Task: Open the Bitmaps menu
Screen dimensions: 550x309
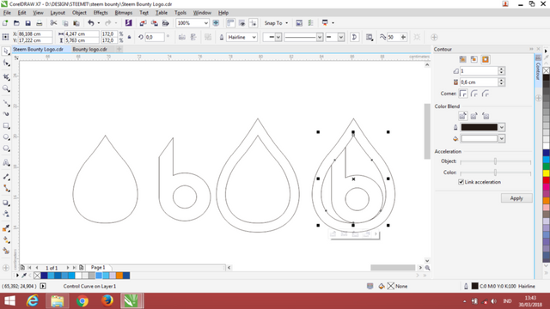Action: click(124, 13)
